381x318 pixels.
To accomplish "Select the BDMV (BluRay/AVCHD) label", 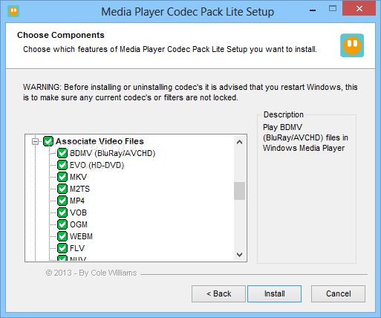I will 113,153.
